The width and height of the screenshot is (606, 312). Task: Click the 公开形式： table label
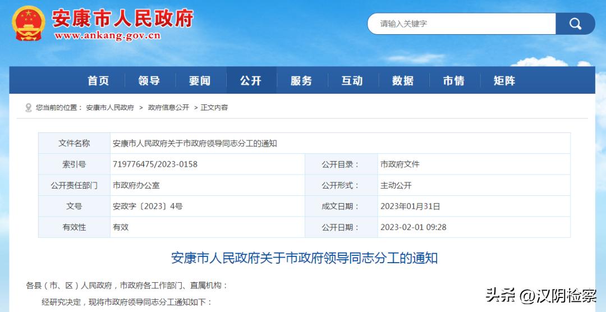click(341, 185)
